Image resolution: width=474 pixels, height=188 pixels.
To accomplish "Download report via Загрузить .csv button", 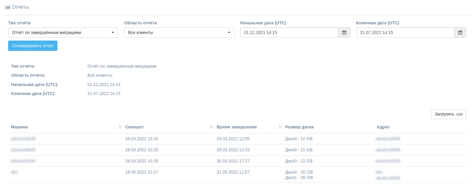I will (448, 114).
